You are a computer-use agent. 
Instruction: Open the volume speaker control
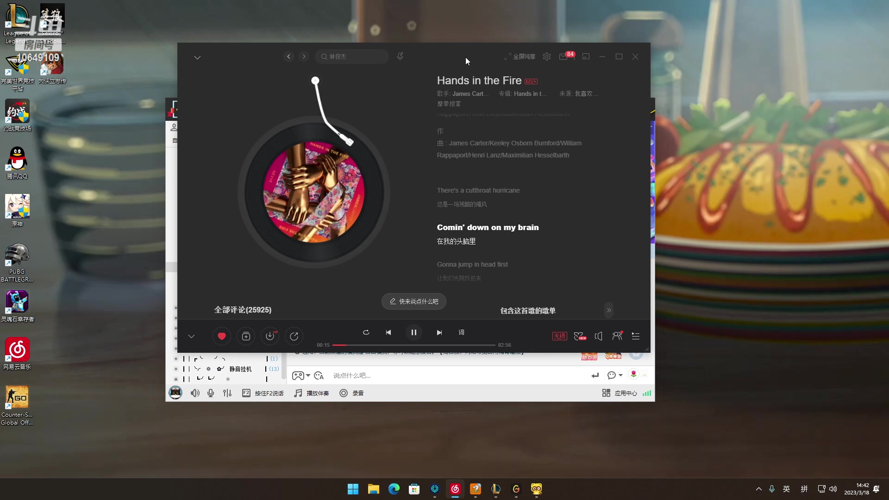pyautogui.click(x=598, y=336)
